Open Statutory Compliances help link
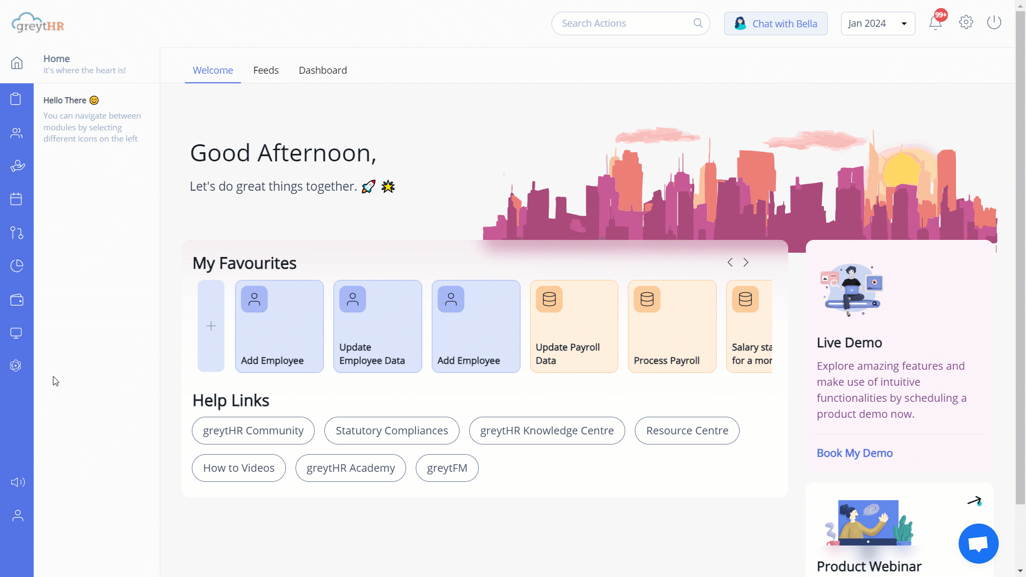The height and width of the screenshot is (577, 1026). (392, 431)
